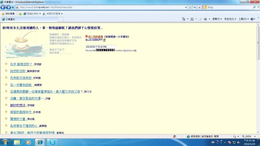This screenshot has width=260, height=146.
Task: Open the article 從一支廣告談起
Action: click(x=21, y=85)
